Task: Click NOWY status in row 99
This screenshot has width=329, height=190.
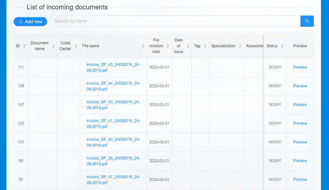Action: click(275, 161)
